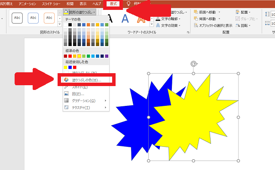Click the rotation handle above the yellow shape

(x=194, y=64)
